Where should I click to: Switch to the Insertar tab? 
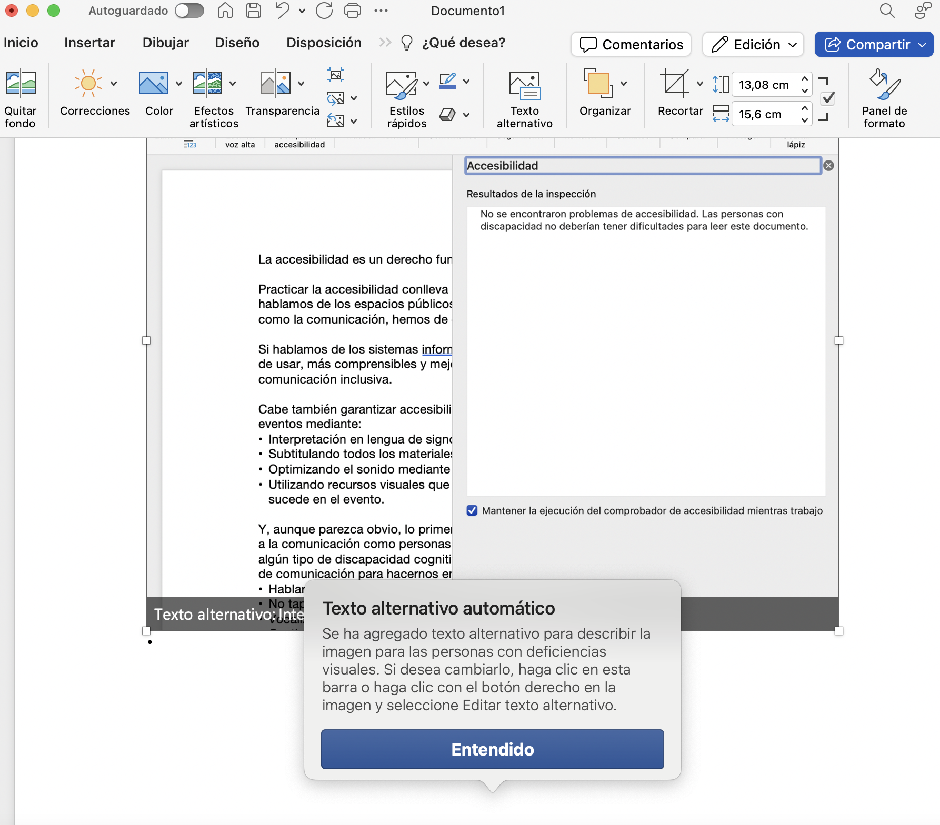point(89,43)
